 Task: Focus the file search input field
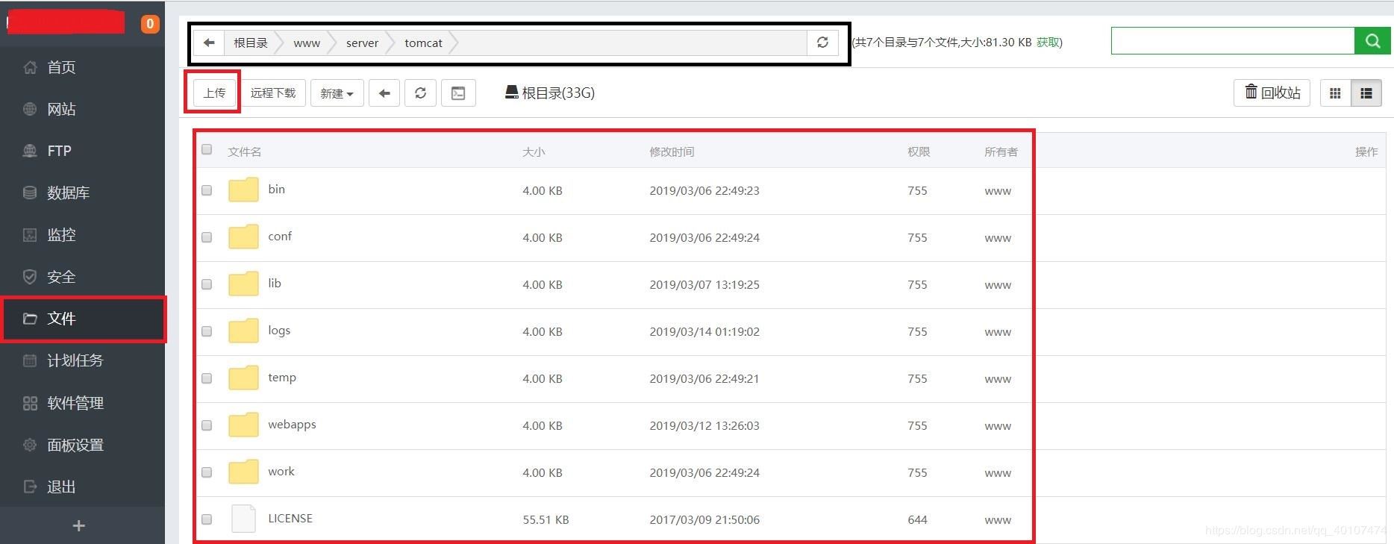(x=1233, y=41)
